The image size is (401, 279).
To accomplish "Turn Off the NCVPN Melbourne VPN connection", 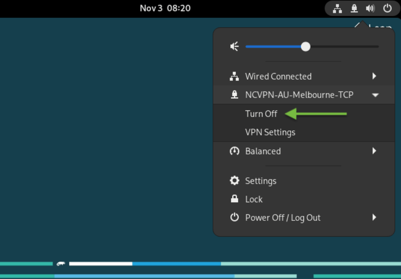I will 261,113.
